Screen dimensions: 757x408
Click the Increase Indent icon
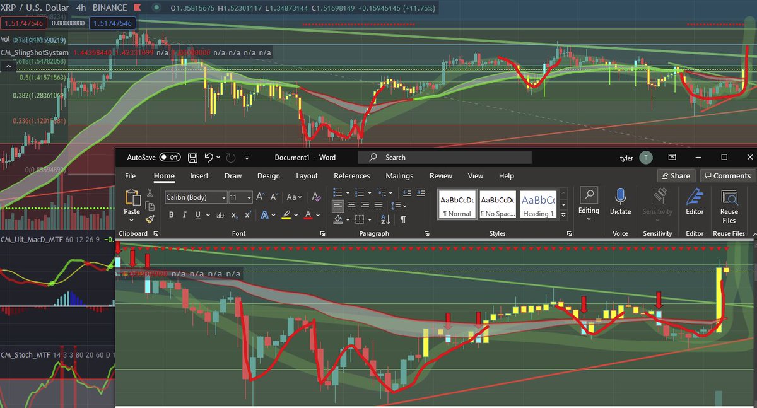[421, 192]
